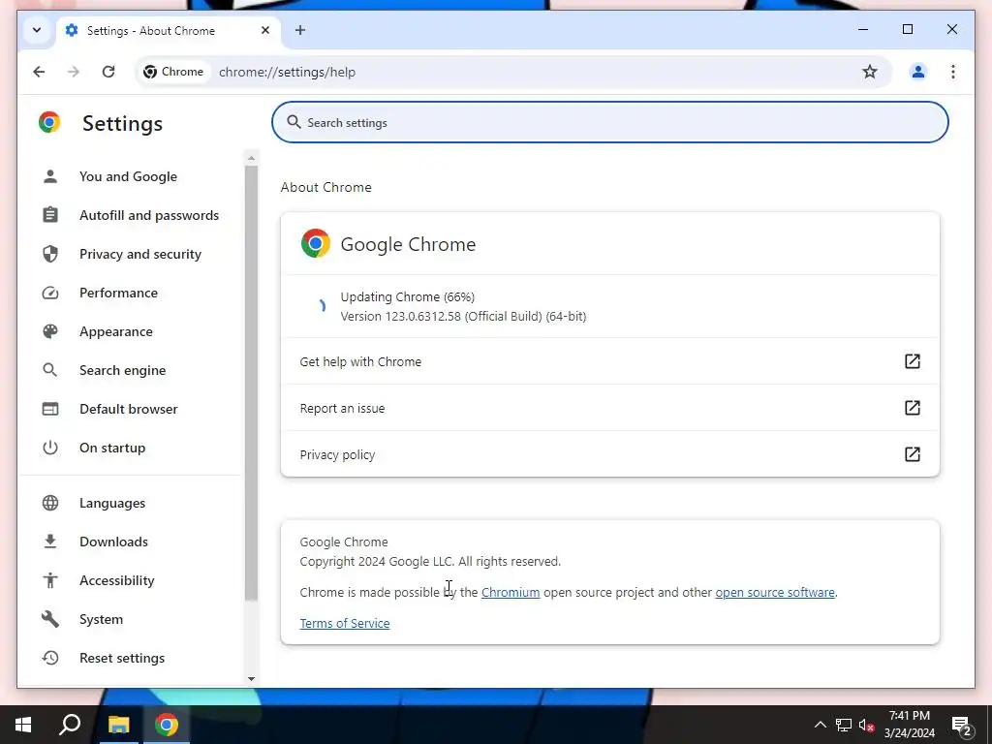Open Appearance settings
992x744 pixels.
coord(129,331)
